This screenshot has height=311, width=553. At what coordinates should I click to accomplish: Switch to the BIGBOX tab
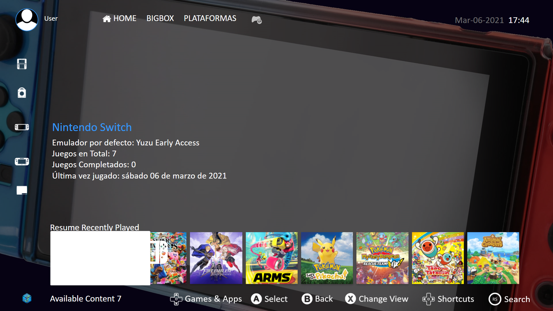(160, 18)
